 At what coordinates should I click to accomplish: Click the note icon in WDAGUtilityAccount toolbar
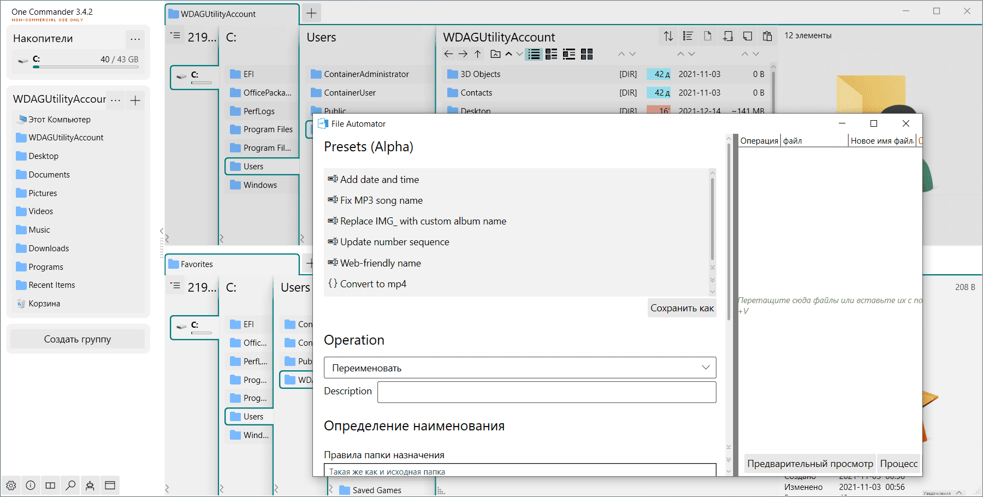748,36
